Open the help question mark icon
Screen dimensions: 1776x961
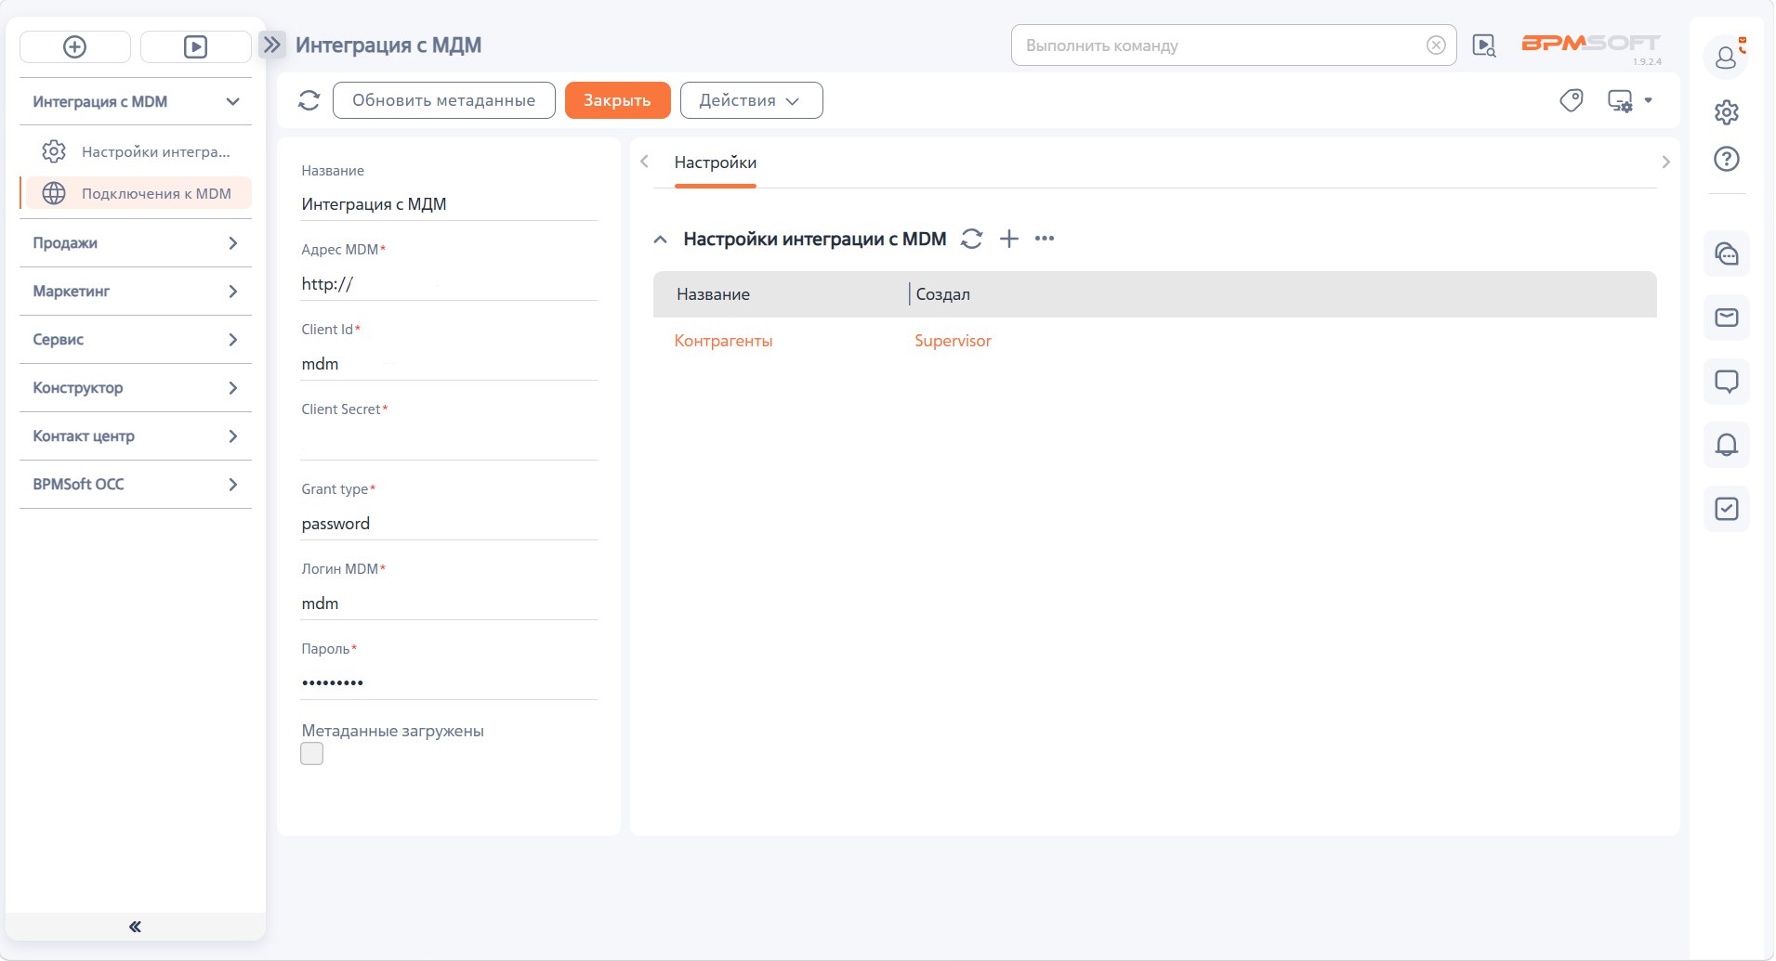tap(1727, 159)
